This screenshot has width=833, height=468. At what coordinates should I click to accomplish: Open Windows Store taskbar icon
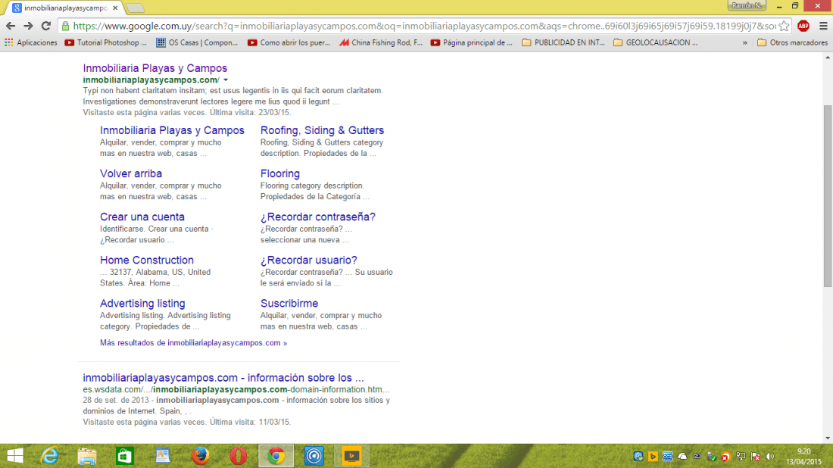point(125,457)
